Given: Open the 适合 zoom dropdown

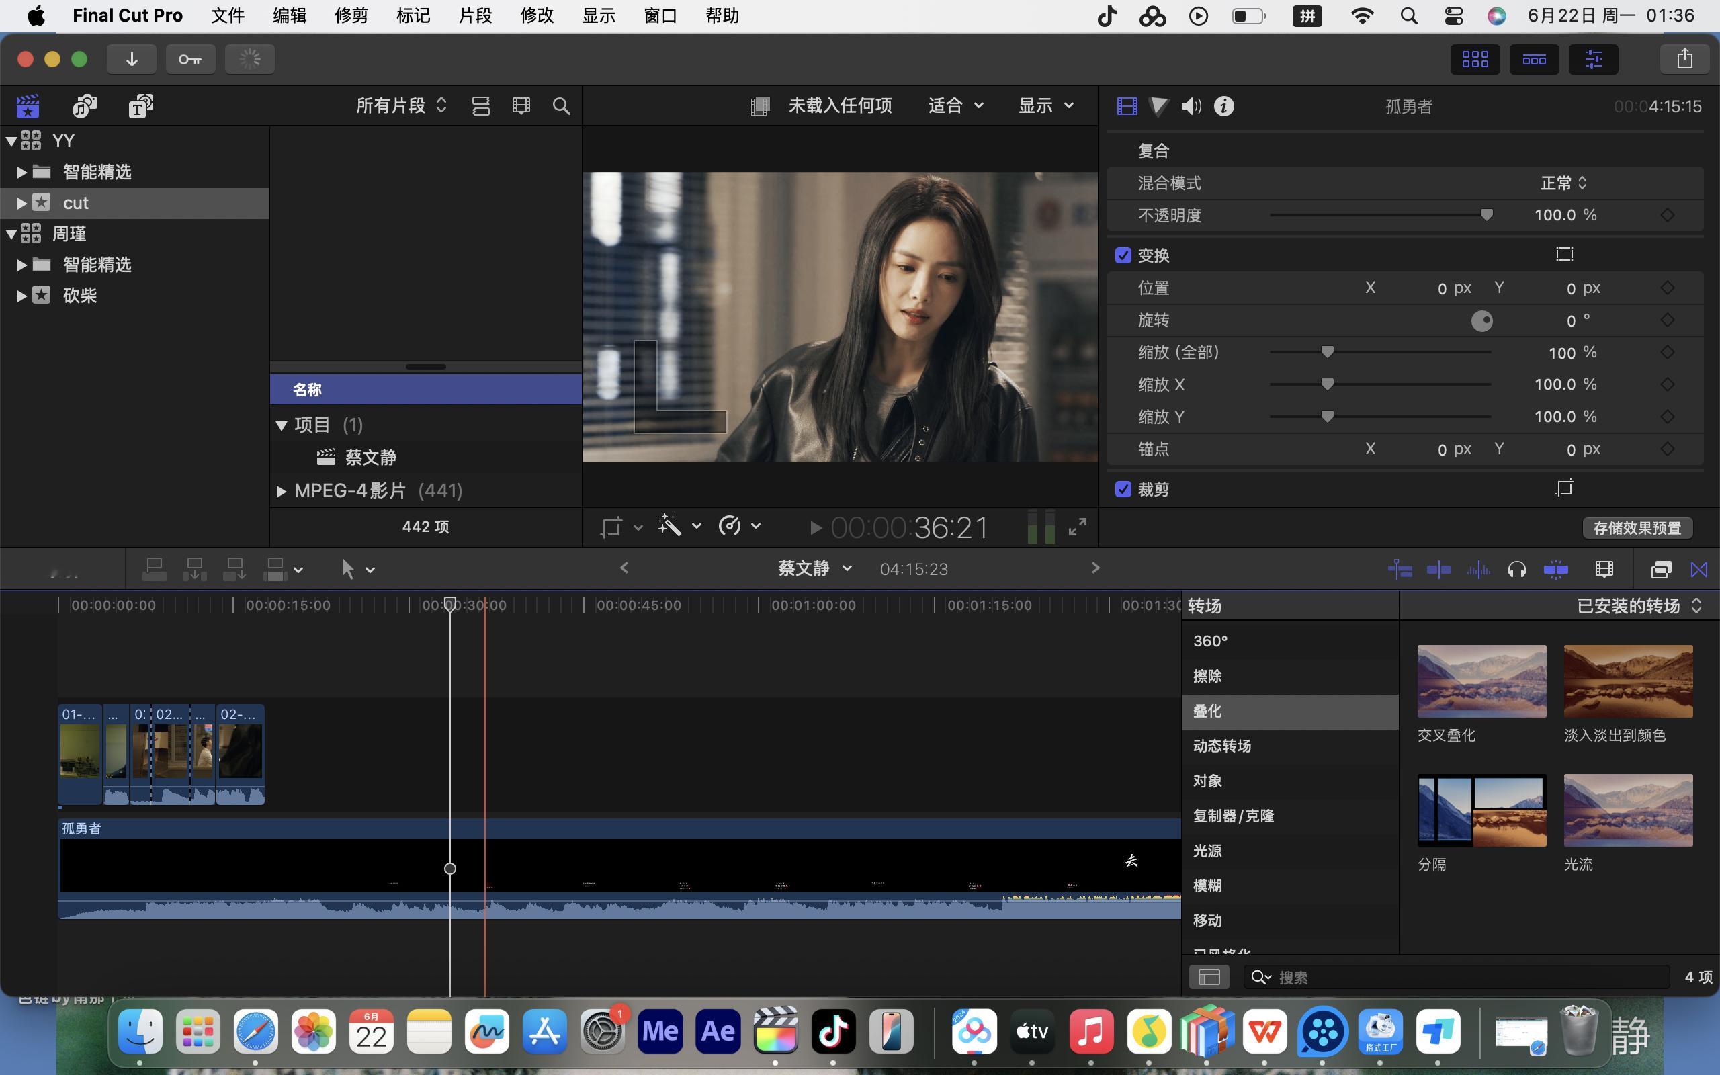Looking at the screenshot, I should (956, 106).
